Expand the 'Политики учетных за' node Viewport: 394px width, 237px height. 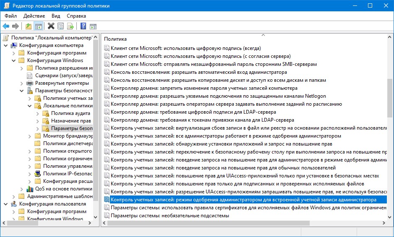(x=30, y=98)
